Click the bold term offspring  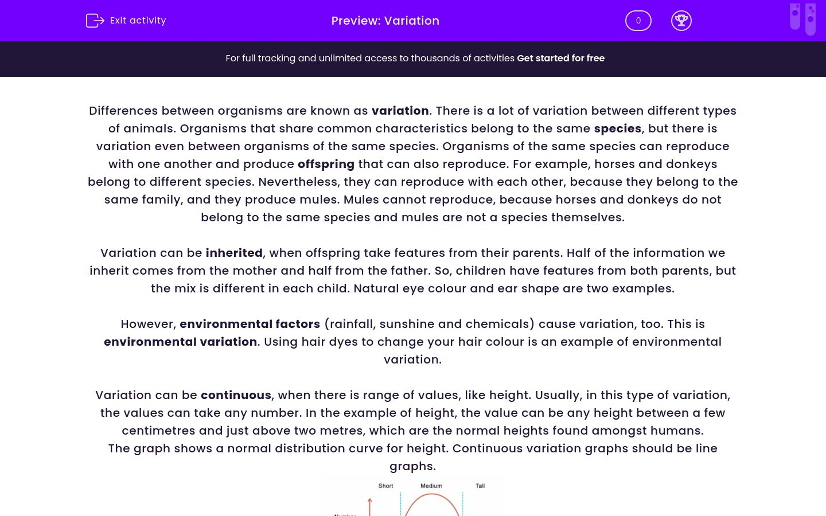[326, 164]
